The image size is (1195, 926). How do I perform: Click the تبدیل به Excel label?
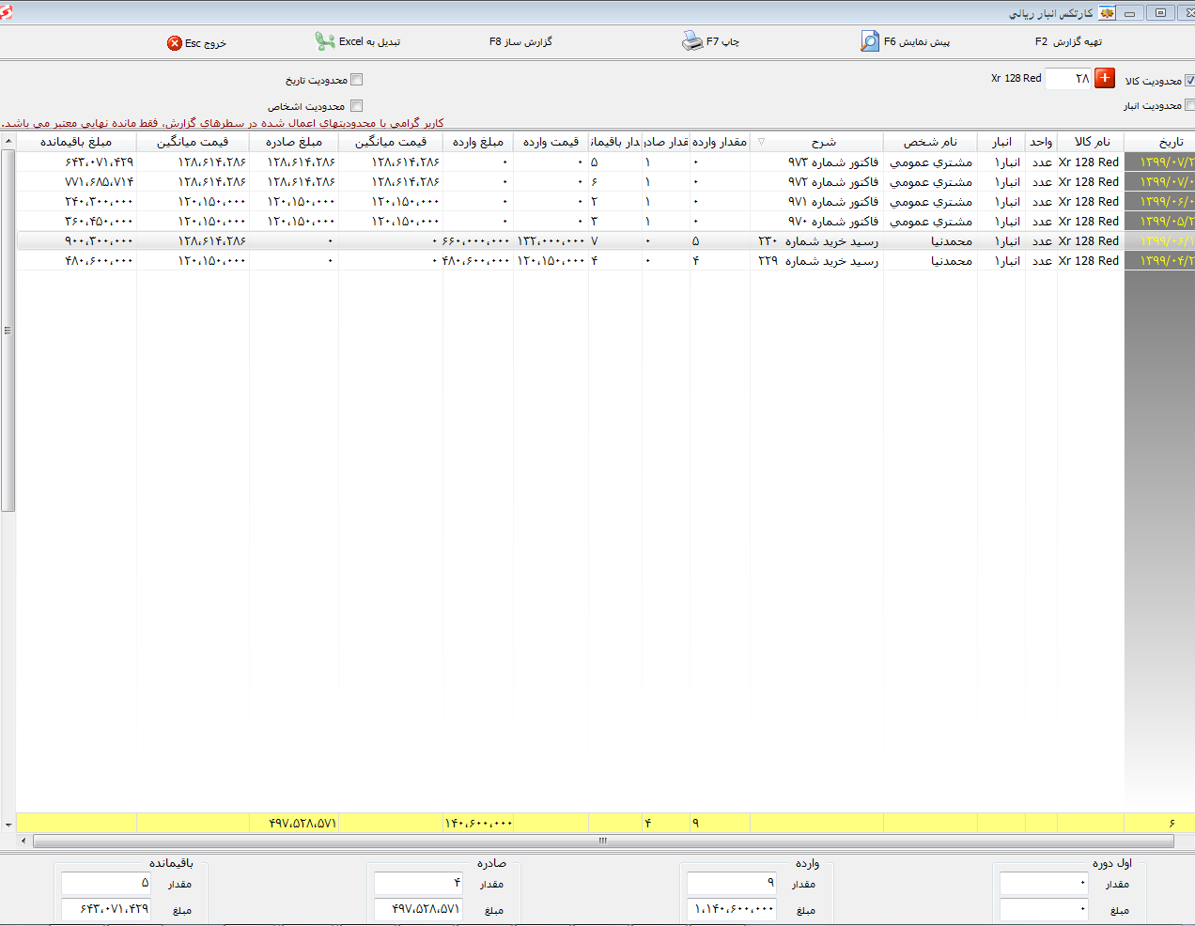click(369, 42)
